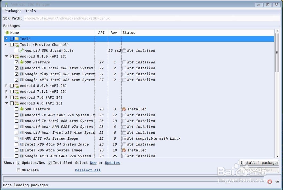Collapse the Android 6.0 (API 23) node
The height and width of the screenshot is (190, 283).
tap(6, 103)
